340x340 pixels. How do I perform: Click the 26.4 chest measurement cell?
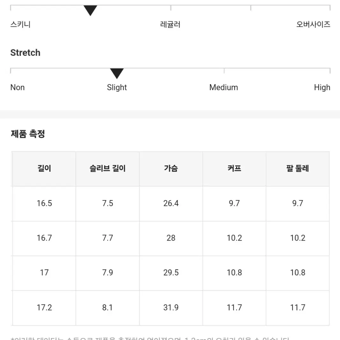[x=171, y=203]
